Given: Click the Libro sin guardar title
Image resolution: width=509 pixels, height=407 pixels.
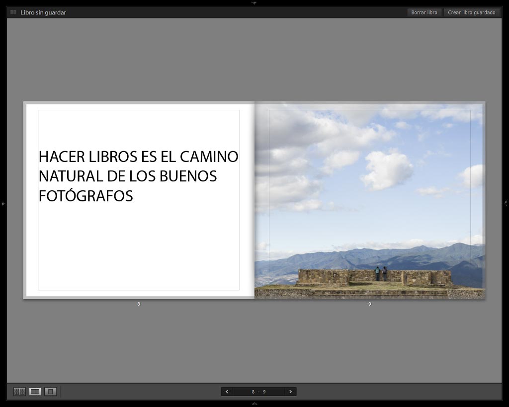Looking at the screenshot, I should (x=43, y=12).
